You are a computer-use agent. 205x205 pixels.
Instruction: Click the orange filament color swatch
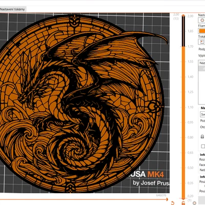(x=202, y=31)
